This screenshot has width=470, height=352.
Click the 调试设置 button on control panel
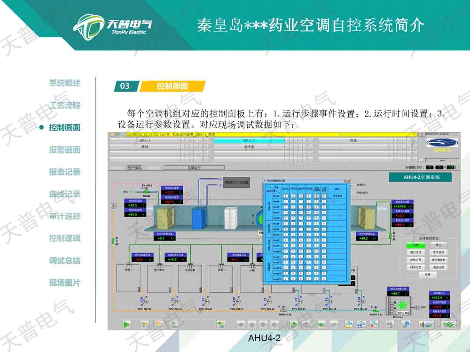439,268
